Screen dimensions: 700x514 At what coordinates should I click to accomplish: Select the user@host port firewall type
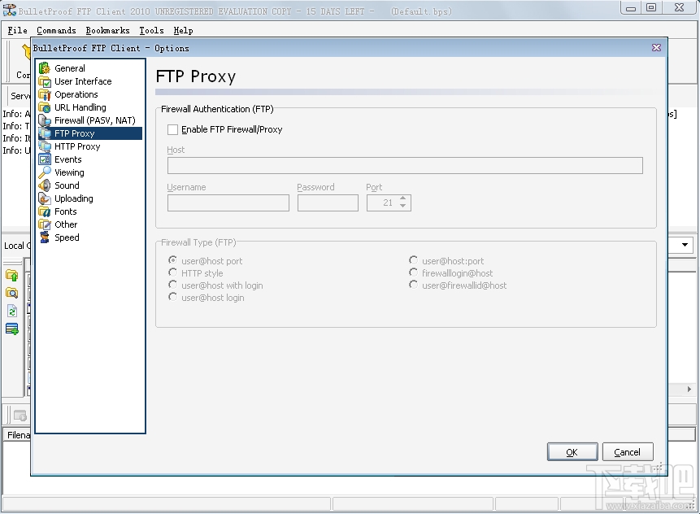pos(172,260)
